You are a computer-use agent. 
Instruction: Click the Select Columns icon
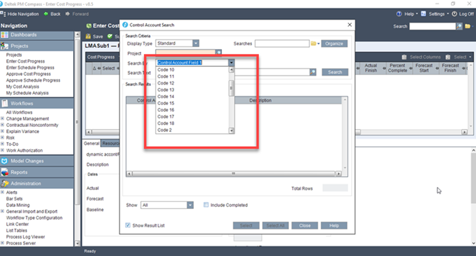click(x=404, y=57)
